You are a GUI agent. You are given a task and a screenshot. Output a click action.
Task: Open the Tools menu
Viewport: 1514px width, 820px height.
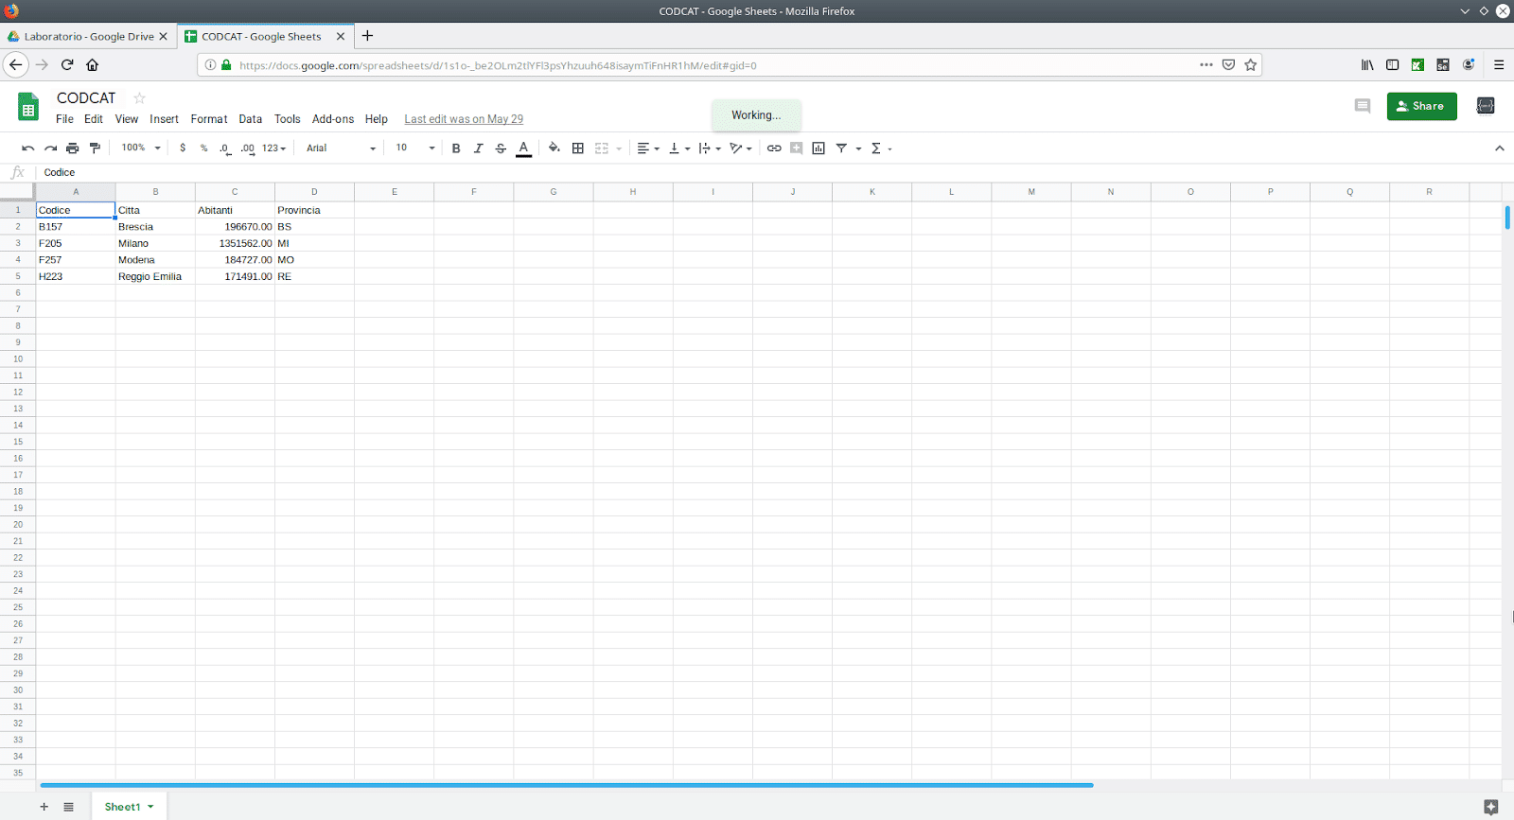[288, 119]
